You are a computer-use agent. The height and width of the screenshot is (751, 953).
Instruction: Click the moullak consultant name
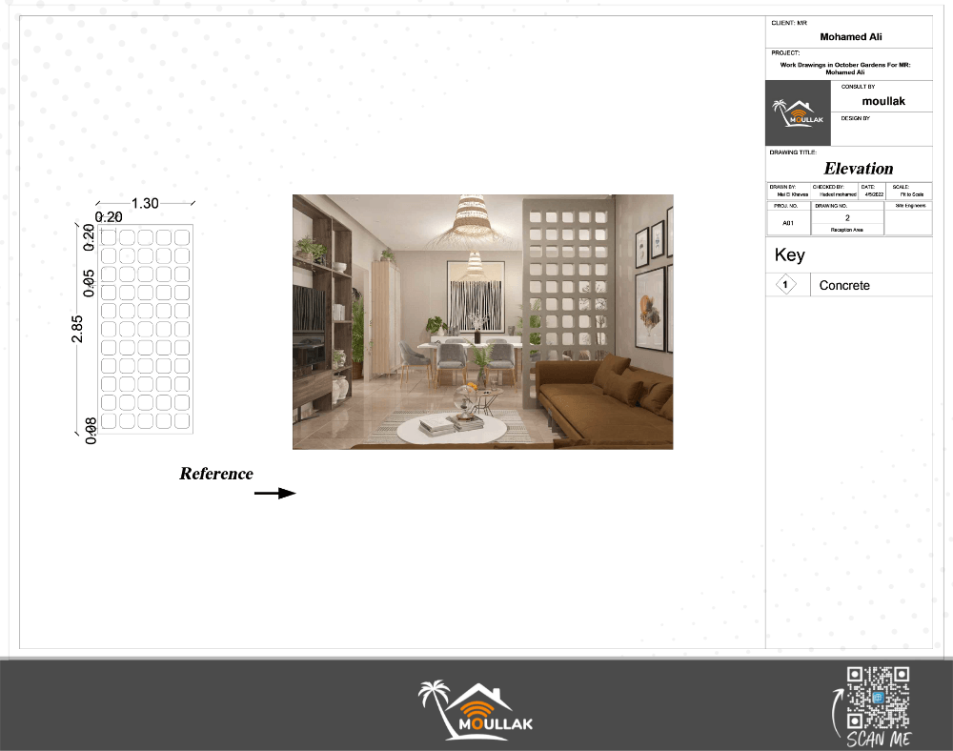click(883, 101)
